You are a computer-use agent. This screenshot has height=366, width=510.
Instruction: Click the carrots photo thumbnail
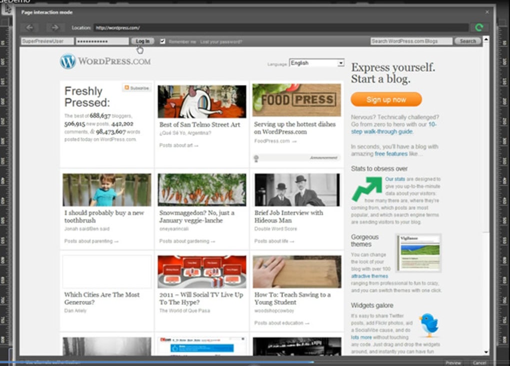pyautogui.click(x=202, y=190)
